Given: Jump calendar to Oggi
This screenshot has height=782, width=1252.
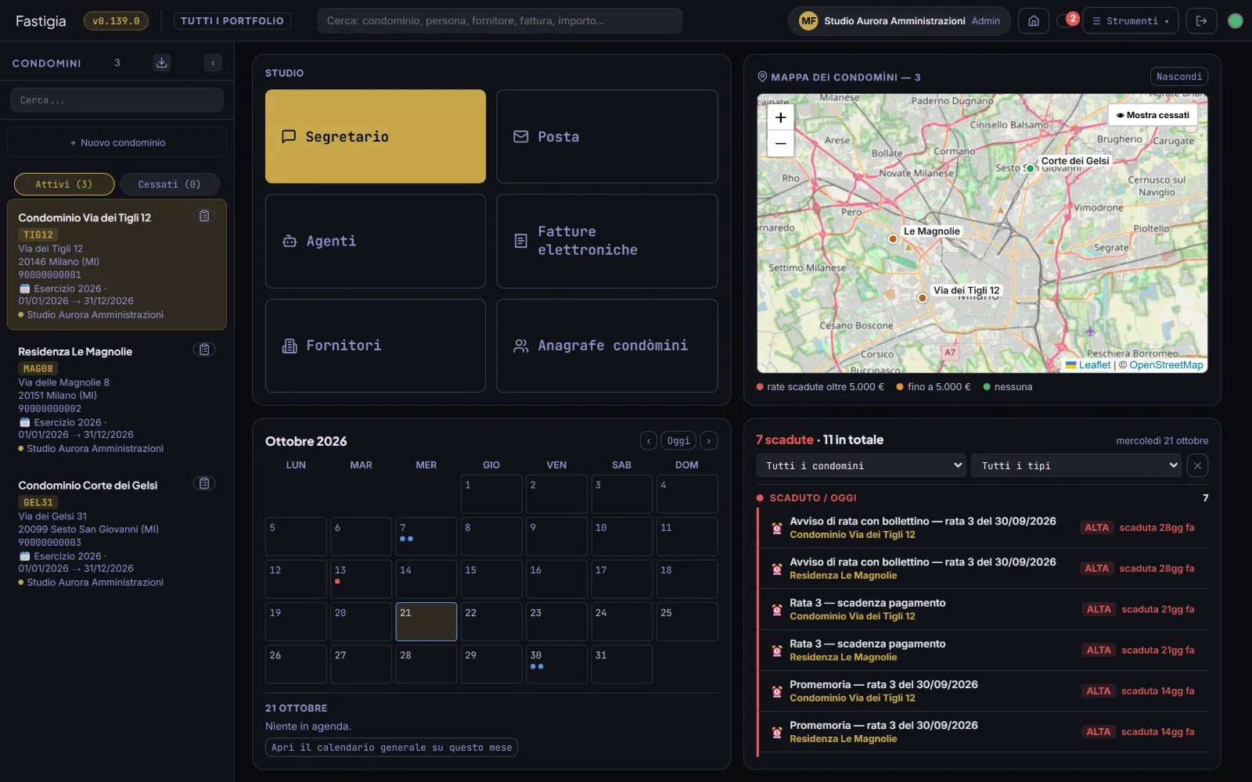Looking at the screenshot, I should point(678,441).
